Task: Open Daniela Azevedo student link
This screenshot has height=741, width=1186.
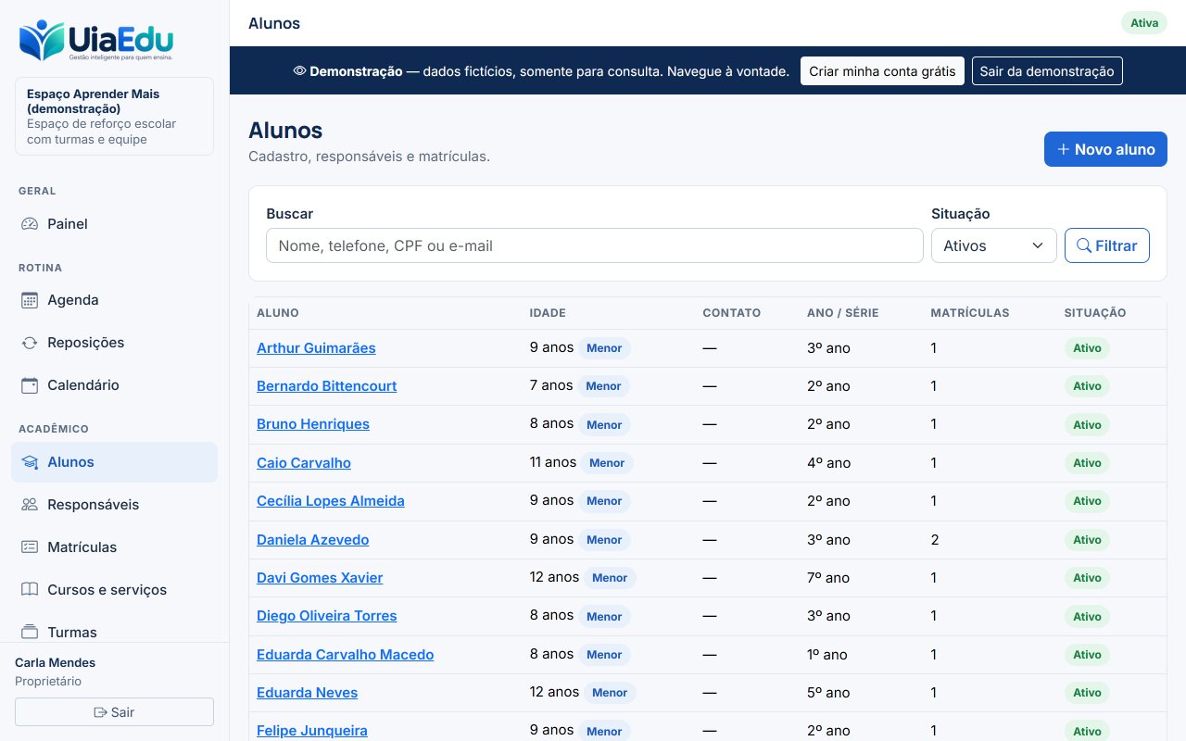Action: pos(312,540)
